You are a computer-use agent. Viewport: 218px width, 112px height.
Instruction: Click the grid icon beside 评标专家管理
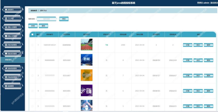point(6,45)
